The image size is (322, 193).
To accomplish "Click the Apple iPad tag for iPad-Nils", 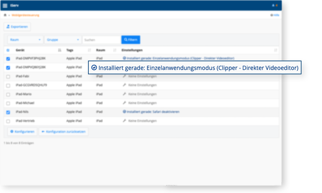I will click(74, 112).
